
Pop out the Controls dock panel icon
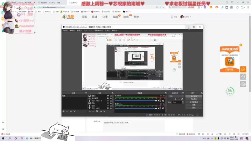[x=201, y=93]
